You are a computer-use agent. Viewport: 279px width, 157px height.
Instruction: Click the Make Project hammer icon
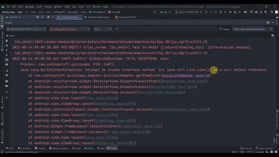(155, 12)
